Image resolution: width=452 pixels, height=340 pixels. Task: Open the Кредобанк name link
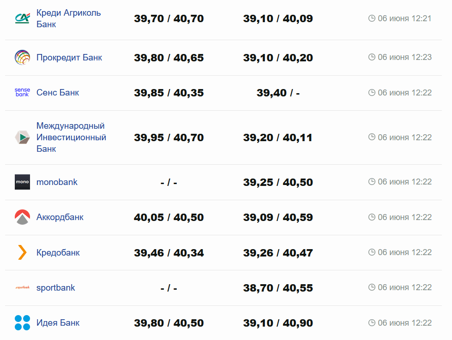58,253
